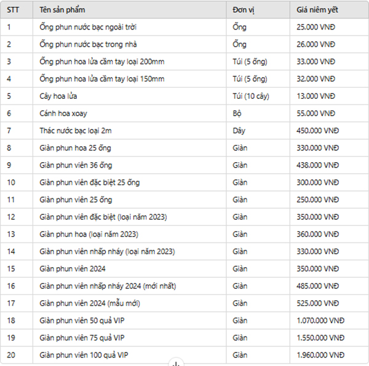This screenshot has height=366, width=369.
Task: Click the Giá niêm yết column header
Action: coord(317,10)
